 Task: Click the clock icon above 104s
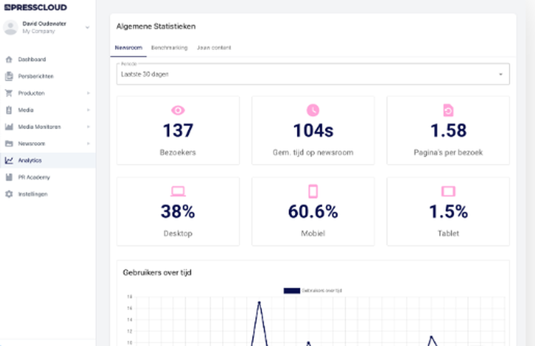pos(313,110)
